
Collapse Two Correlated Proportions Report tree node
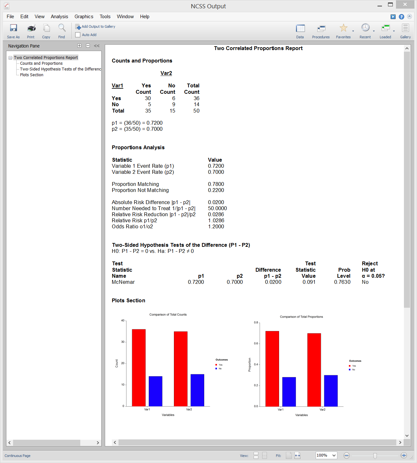[11, 58]
